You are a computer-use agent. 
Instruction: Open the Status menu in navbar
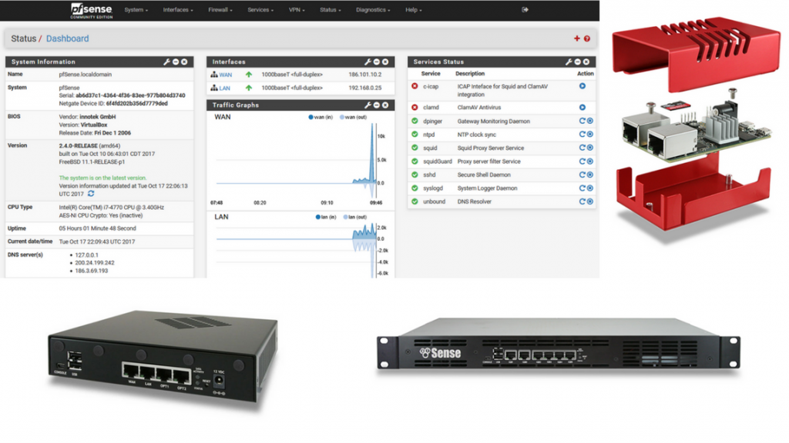point(330,10)
